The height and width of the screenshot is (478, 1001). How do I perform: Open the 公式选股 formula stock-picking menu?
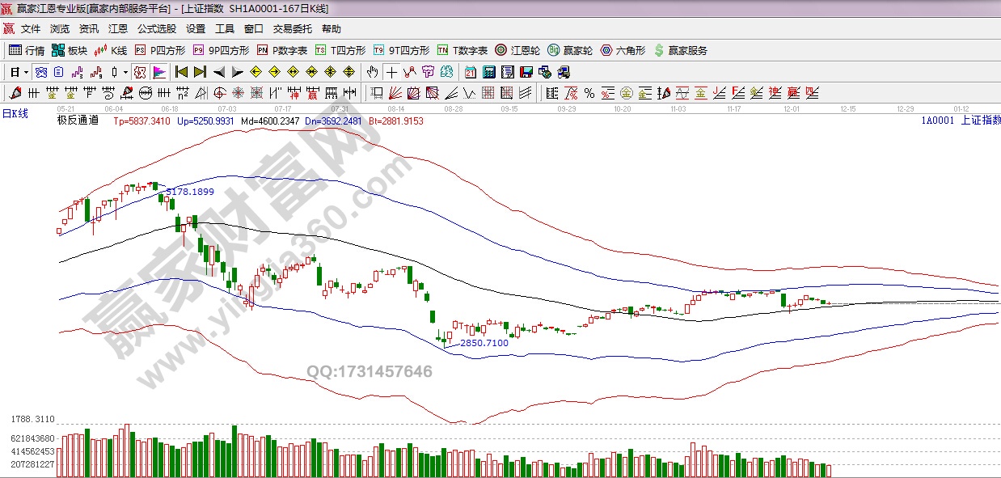point(156,28)
